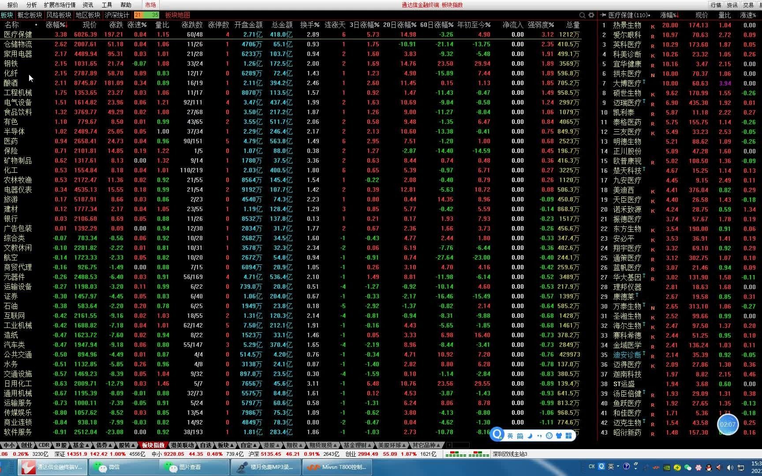This screenshot has height=476, width=762.
Task: Click the blue 02:07 timer circle
Action: click(x=728, y=424)
